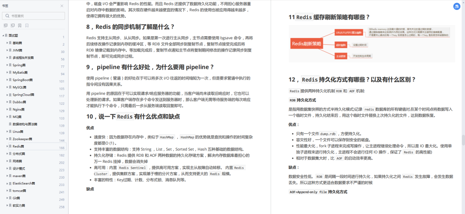Screen dimensions: 465x214
Task: Select the 数据结构与算法篇 bookmark label
Action: 25,124
